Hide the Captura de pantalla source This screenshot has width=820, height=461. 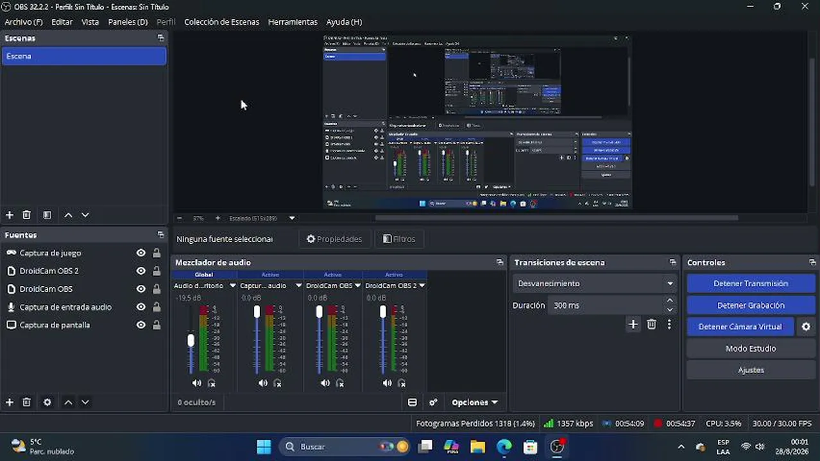pos(141,325)
